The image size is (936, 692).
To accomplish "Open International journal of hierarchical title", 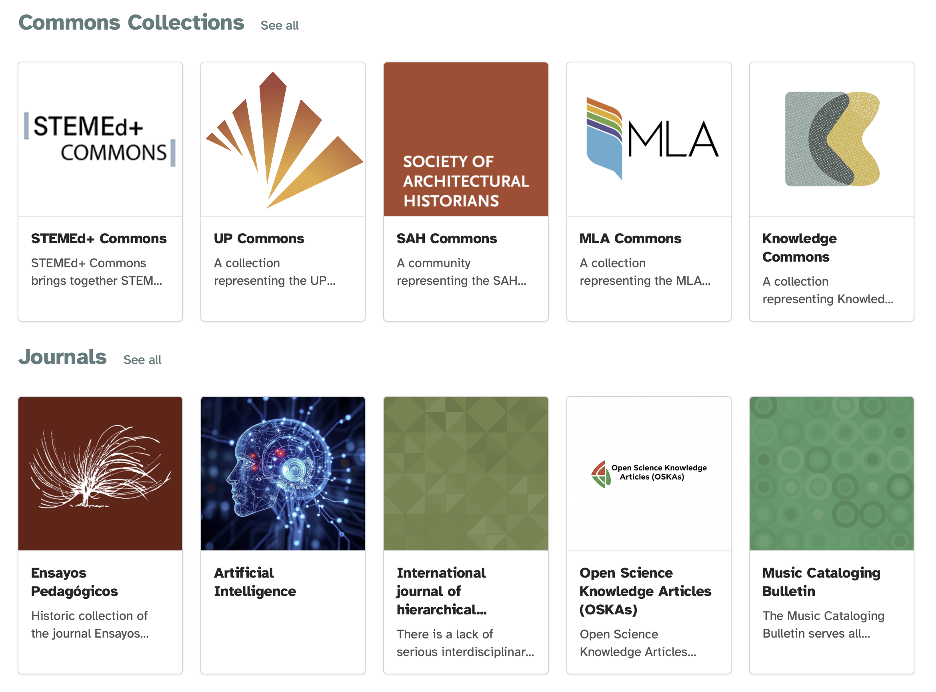I will [x=441, y=591].
